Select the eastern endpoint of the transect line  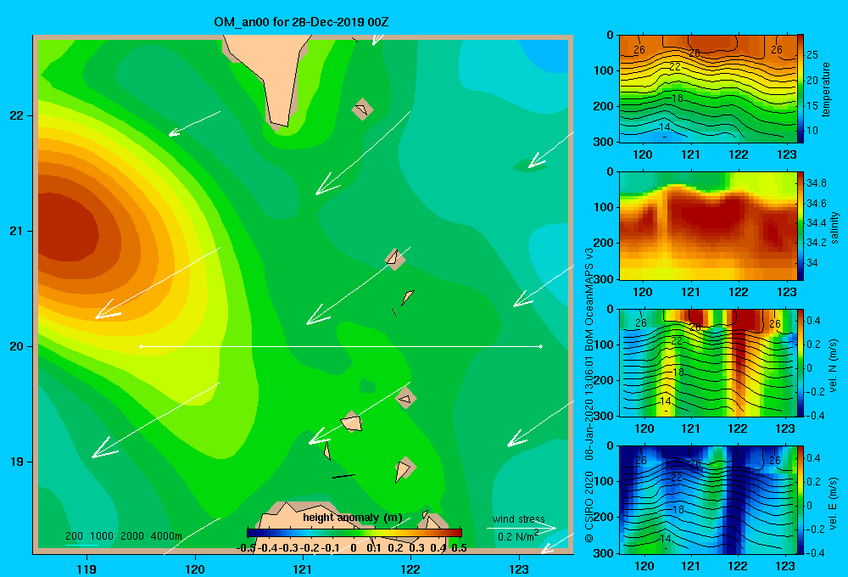click(541, 346)
